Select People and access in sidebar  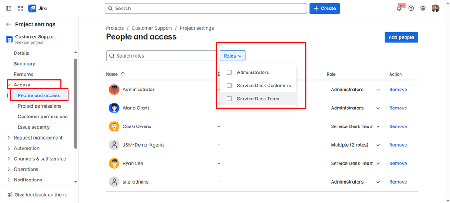point(39,95)
